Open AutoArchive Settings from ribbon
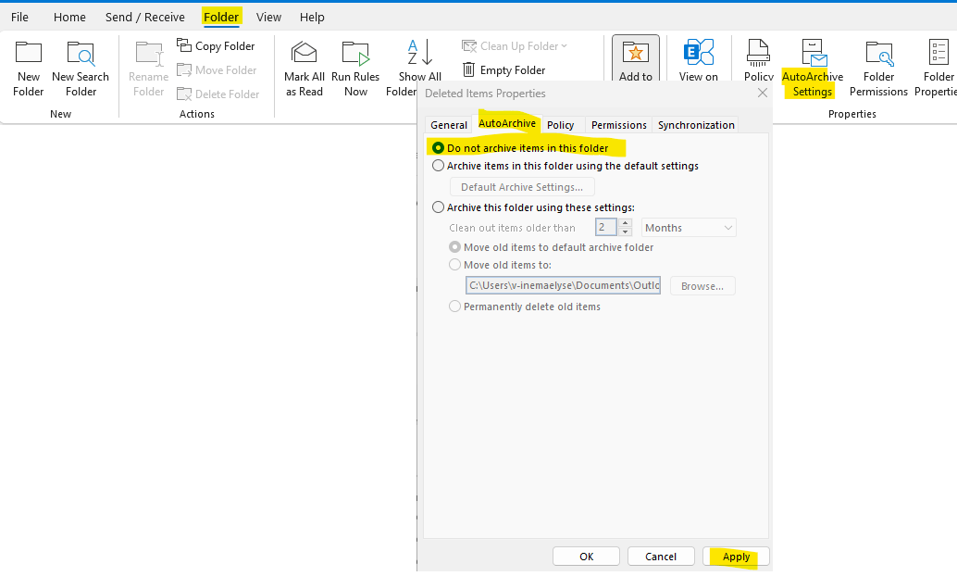 [813, 69]
